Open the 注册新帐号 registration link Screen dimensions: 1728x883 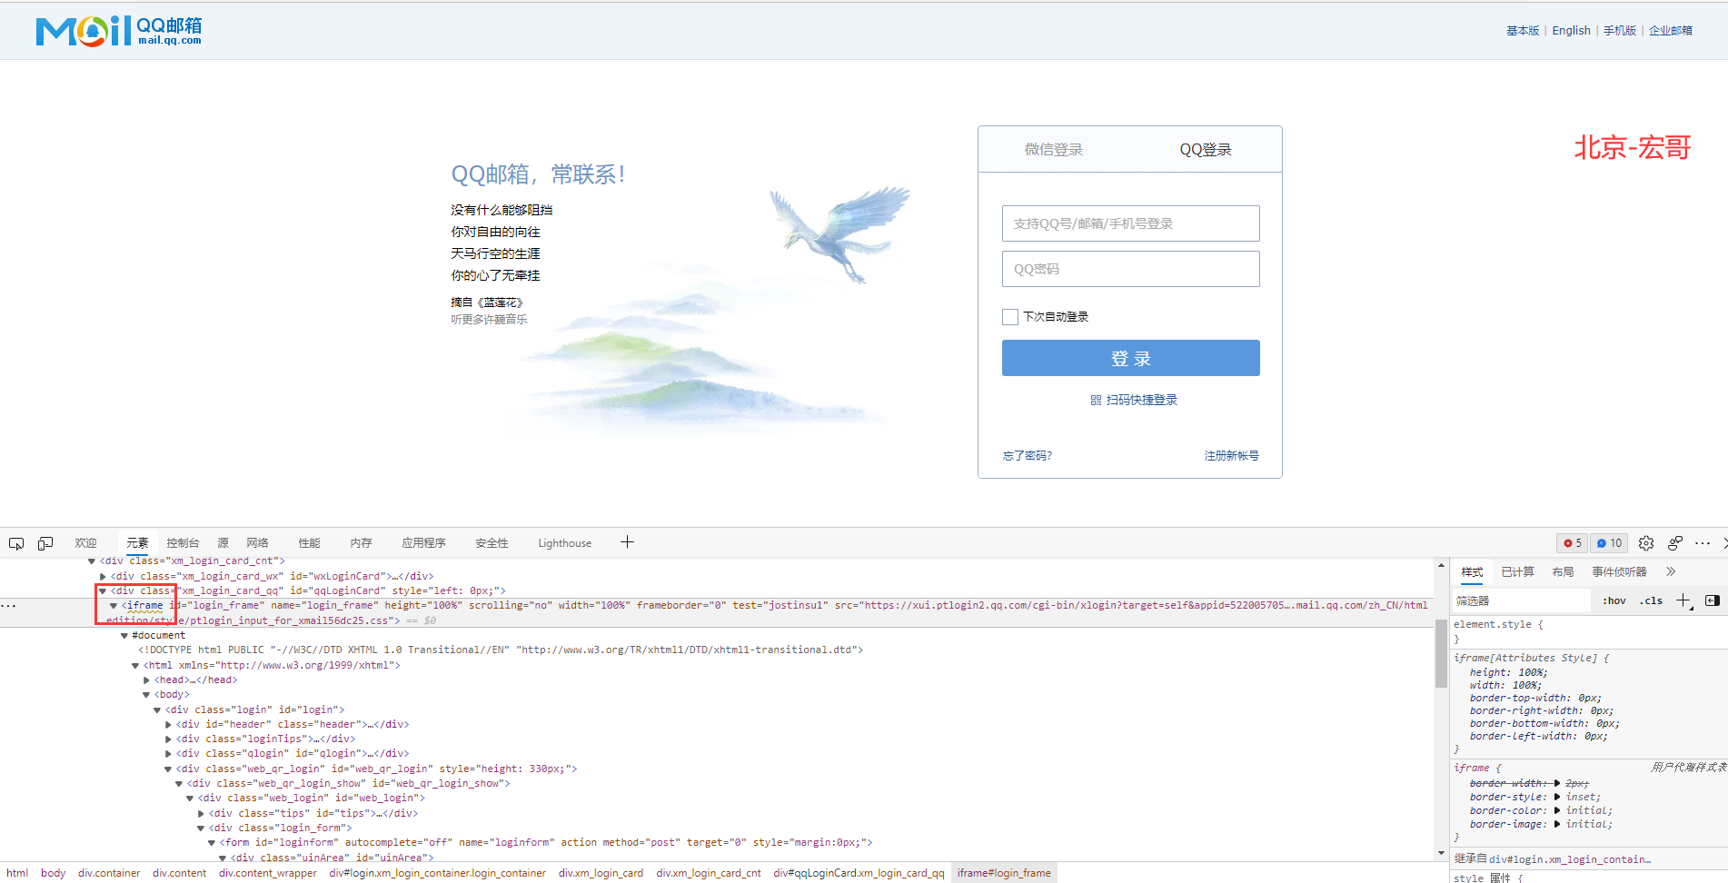[1232, 455]
